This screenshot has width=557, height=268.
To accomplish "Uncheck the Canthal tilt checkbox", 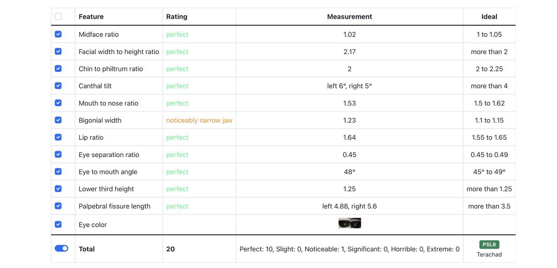I will [58, 86].
